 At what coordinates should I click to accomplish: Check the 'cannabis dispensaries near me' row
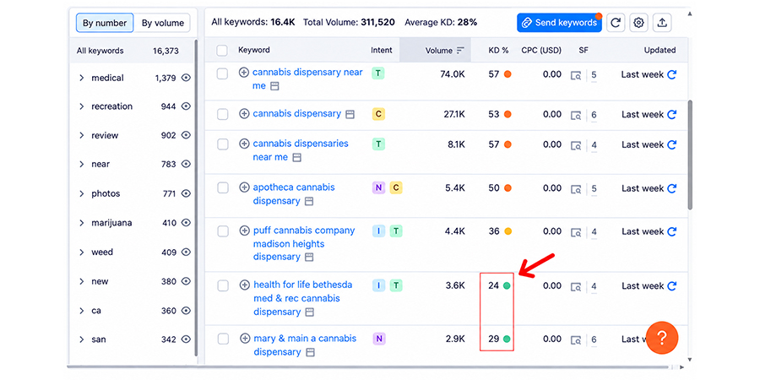coord(222,144)
